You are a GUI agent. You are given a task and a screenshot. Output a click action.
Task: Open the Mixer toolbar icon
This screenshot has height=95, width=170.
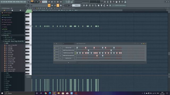[93, 5]
